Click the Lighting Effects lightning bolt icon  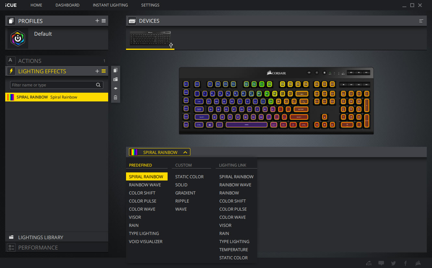(11, 71)
